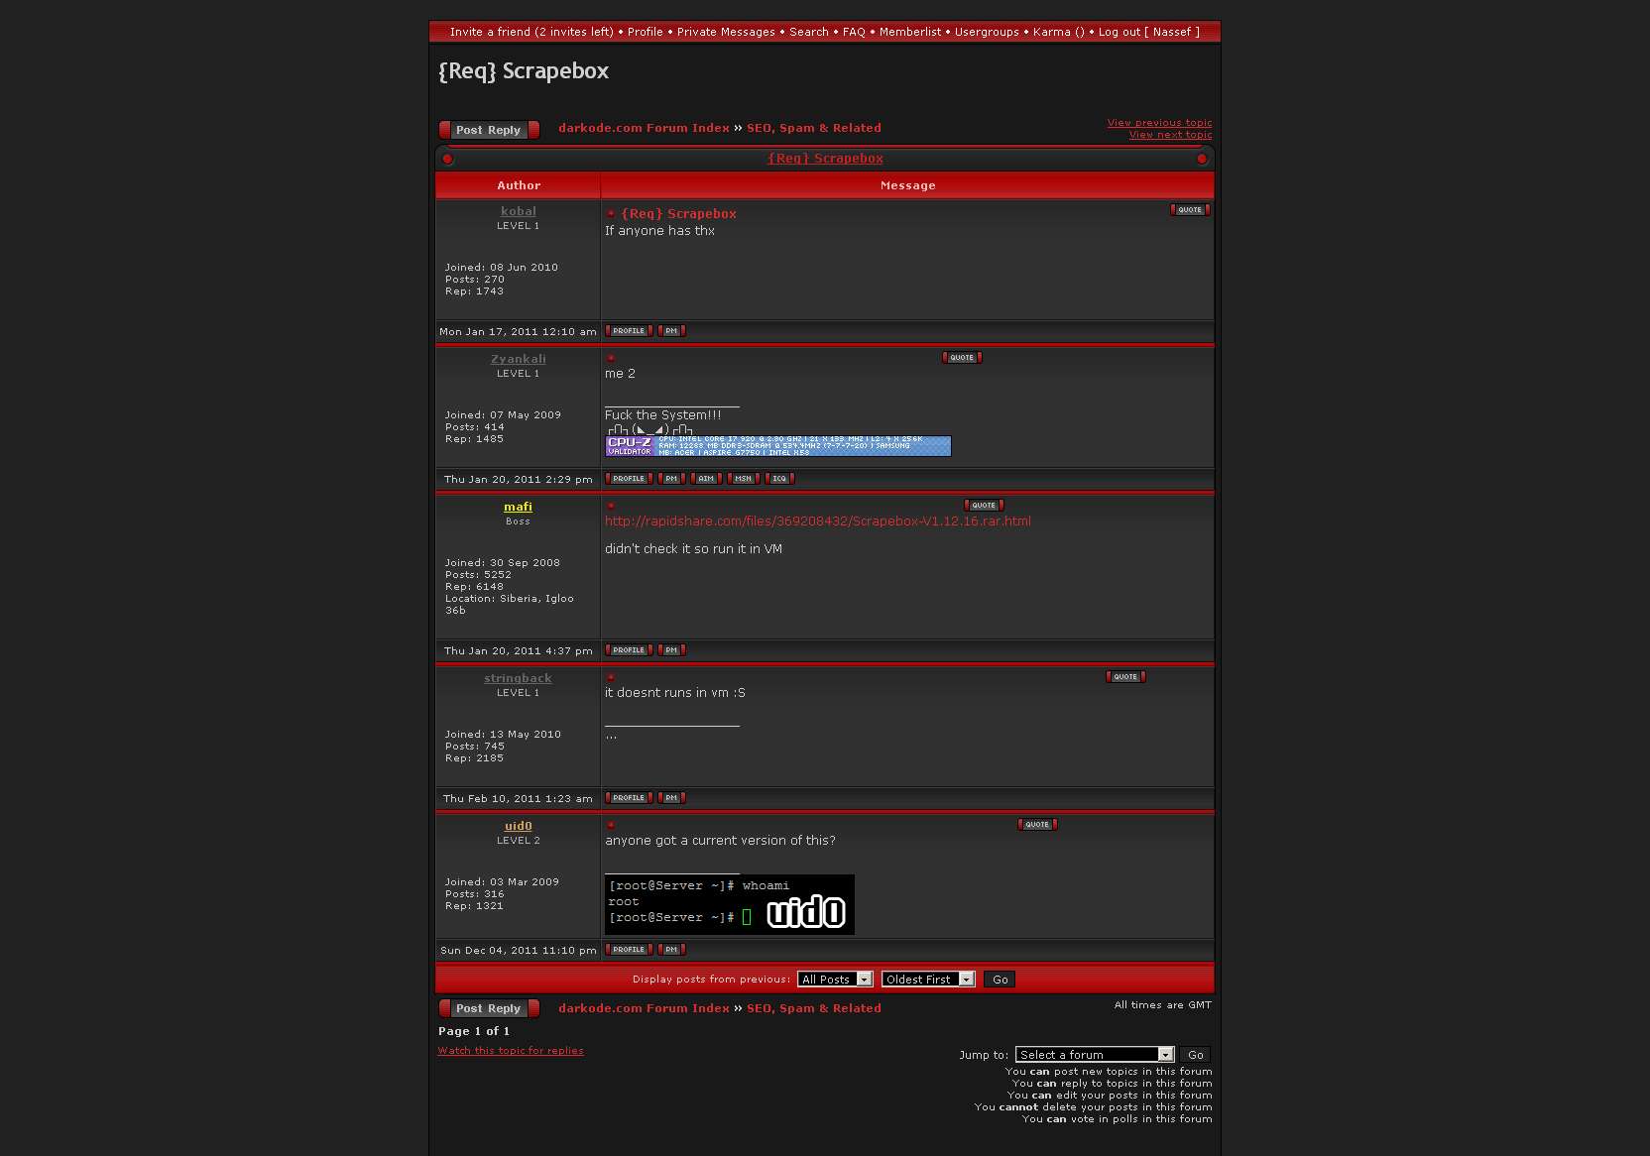
Task: Click the PM icon under uid0's post
Action: 671,950
